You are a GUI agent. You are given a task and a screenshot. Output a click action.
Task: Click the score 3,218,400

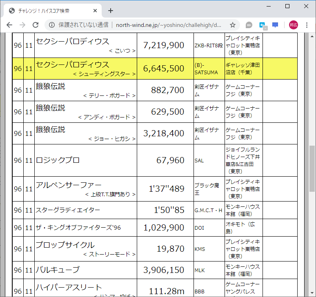pyautogui.click(x=164, y=133)
